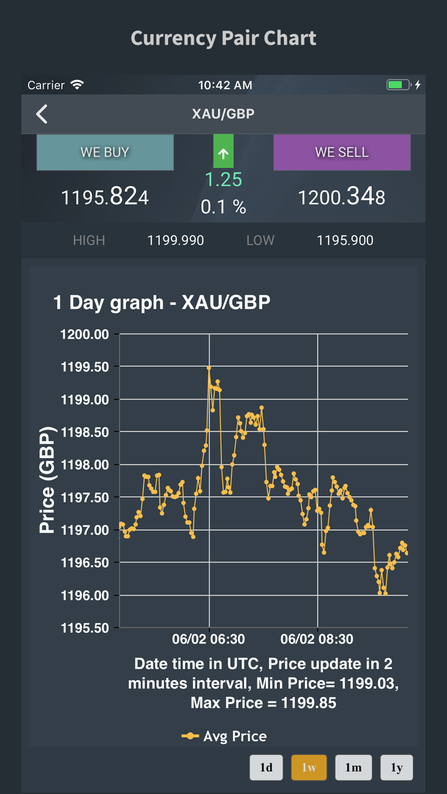Tap the 06/02 06:30 axis label
447x794 pixels.
click(209, 639)
